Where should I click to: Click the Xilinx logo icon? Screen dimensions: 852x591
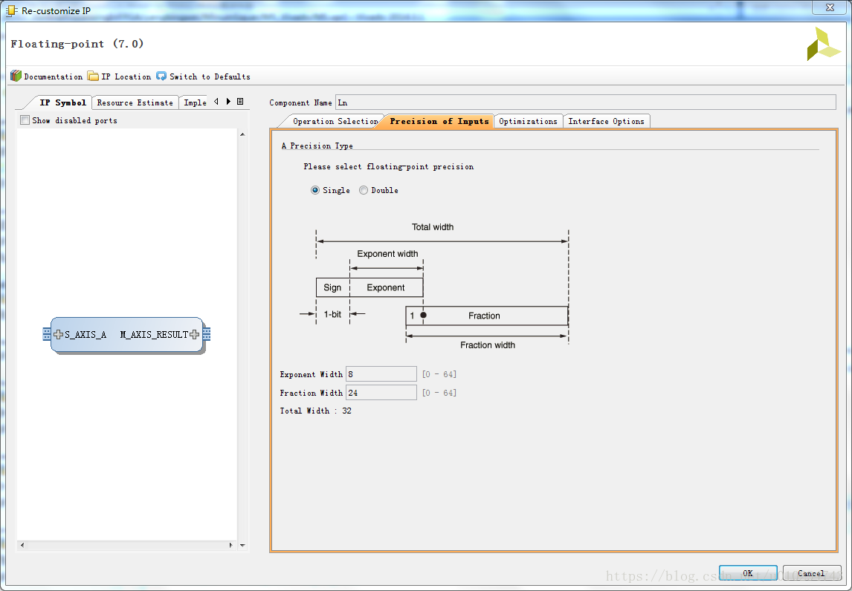coord(824,44)
